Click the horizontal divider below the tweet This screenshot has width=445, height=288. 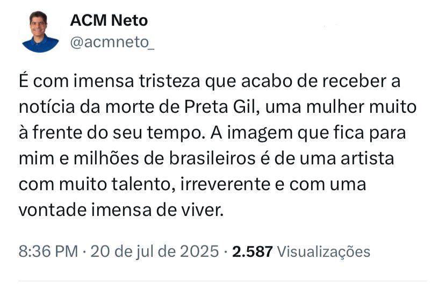coord(223,281)
